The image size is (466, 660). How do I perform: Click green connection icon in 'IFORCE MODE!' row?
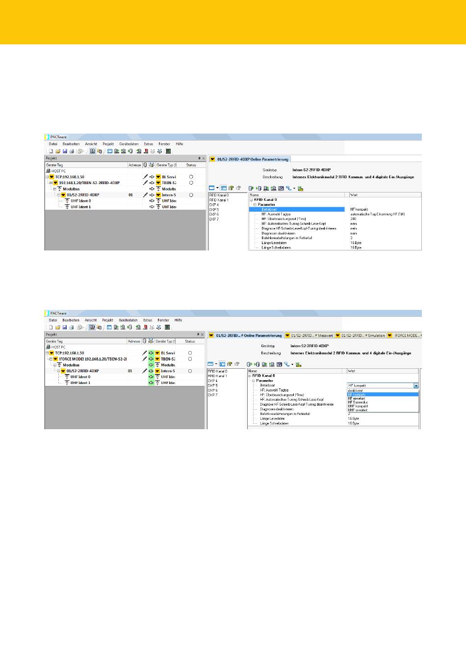(151, 359)
